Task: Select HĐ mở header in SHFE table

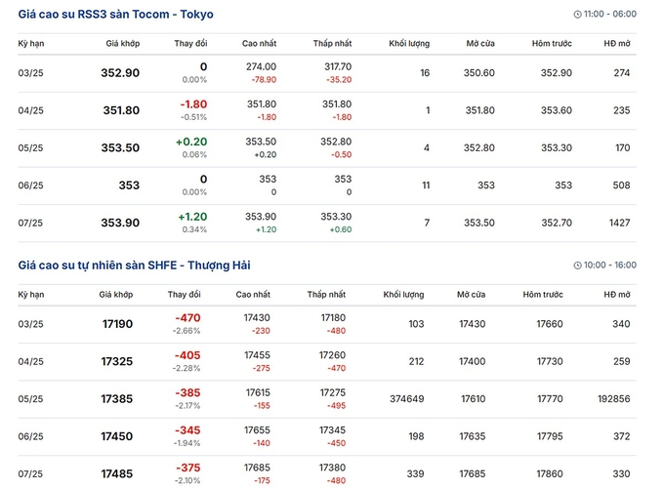Action: pyautogui.click(x=617, y=294)
